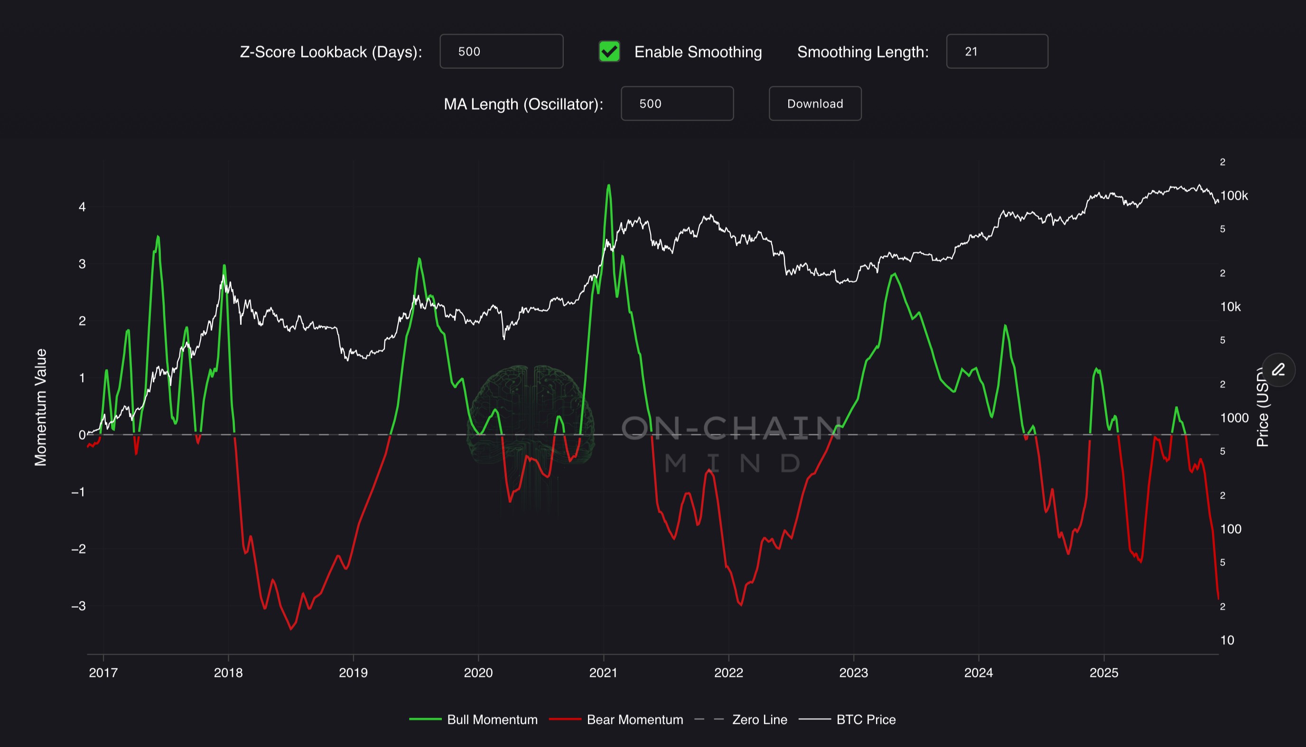Click the Enable Smoothing text label
The width and height of the screenshot is (1306, 747).
698,52
